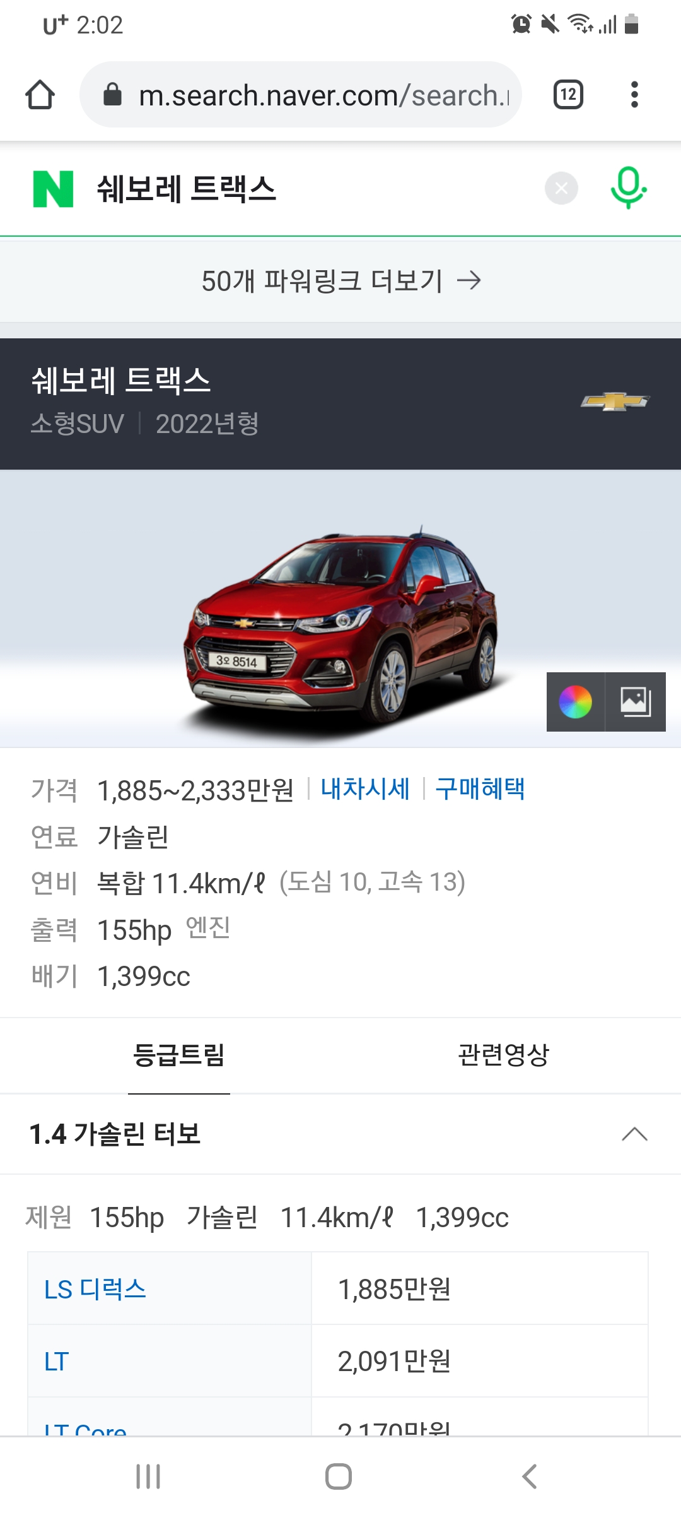Open the browser three-dot menu
This screenshot has height=1515, width=681.
(x=634, y=95)
